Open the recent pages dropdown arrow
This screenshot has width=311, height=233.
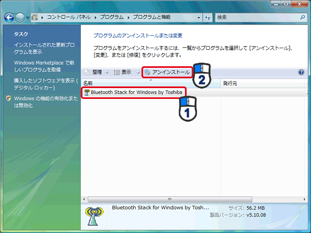pyautogui.click(x=28, y=18)
